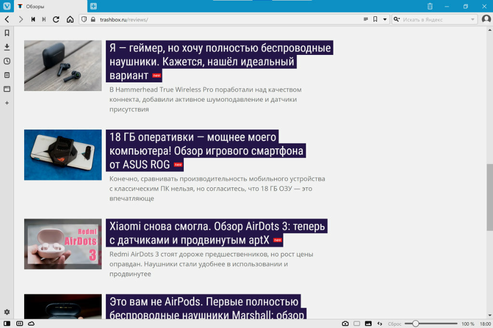Click the page vertical scrollbar thumb
The height and width of the screenshot is (328, 493).
click(x=490, y=197)
